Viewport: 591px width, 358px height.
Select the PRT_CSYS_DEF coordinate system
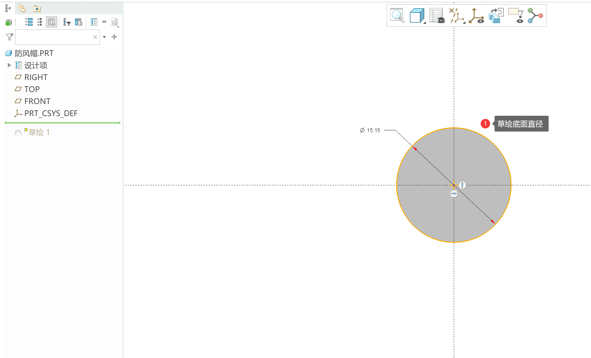[x=46, y=113]
